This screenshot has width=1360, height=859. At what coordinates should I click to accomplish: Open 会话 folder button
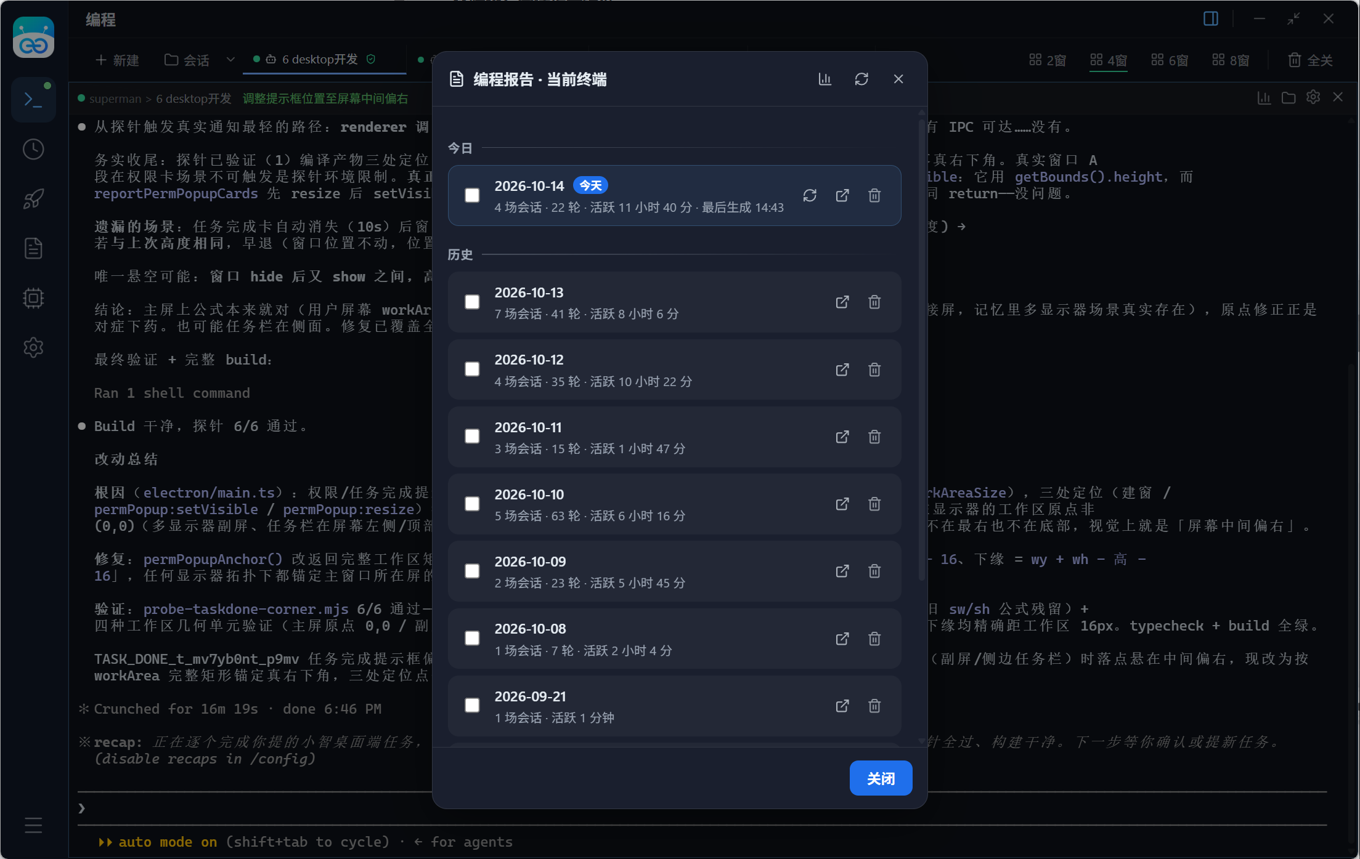[187, 60]
